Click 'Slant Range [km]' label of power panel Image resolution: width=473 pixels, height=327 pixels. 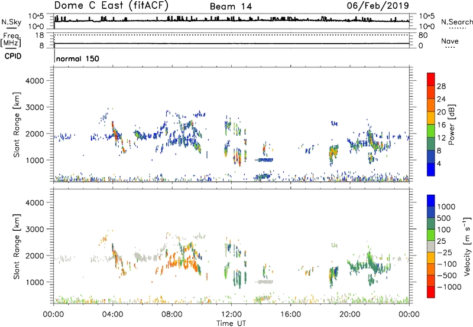17,125
